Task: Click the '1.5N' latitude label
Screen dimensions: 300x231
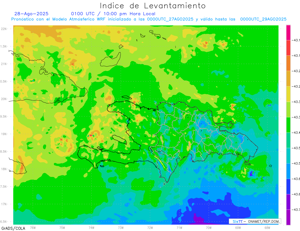Action: pyautogui.click(x=4, y=46)
